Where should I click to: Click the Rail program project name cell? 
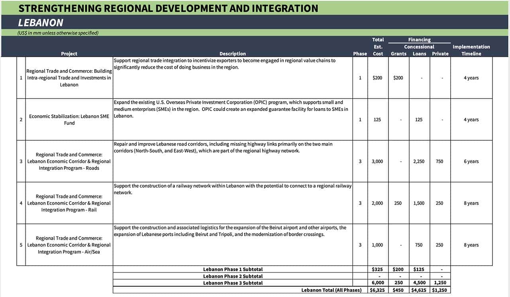pyautogui.click(x=69, y=203)
